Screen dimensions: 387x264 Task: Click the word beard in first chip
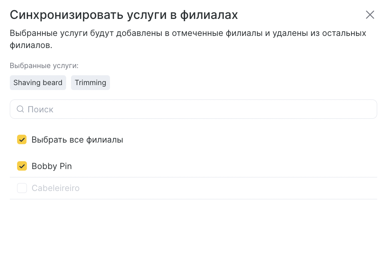tap(52, 82)
